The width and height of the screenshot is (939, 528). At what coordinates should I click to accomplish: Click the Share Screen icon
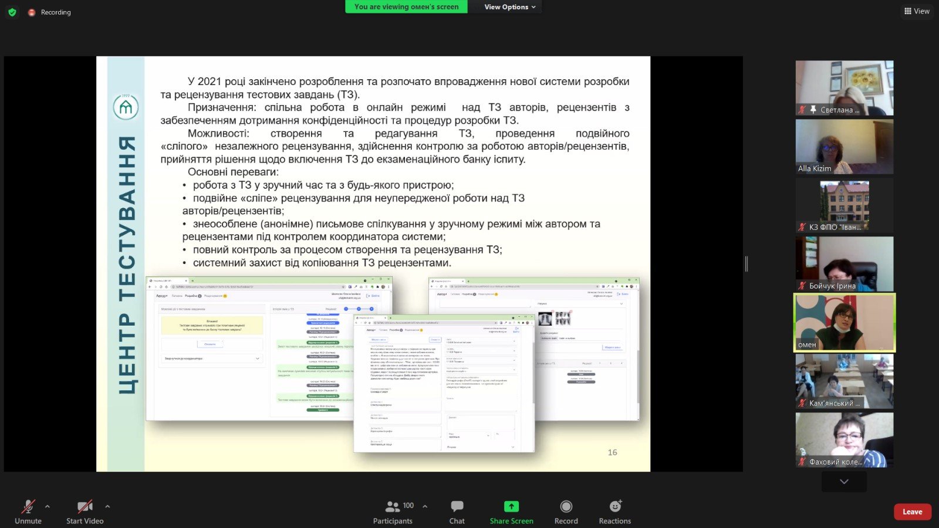511,507
